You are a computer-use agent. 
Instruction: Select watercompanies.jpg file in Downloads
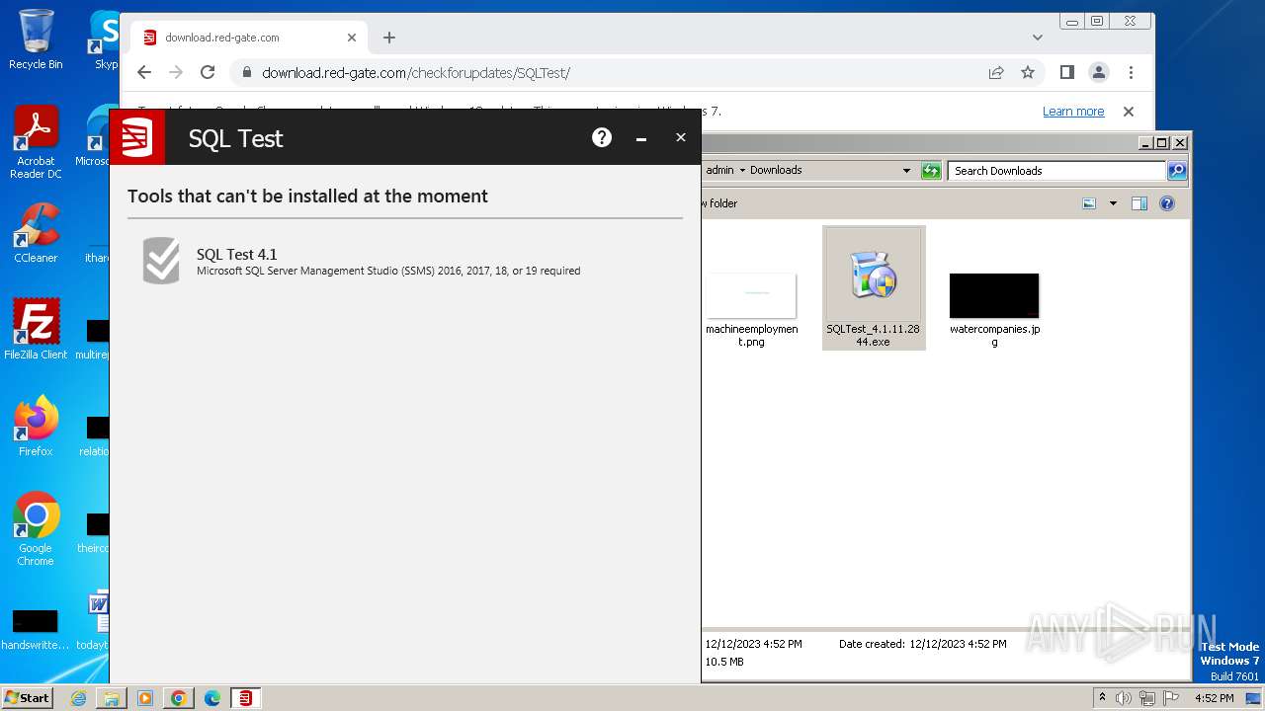click(994, 309)
